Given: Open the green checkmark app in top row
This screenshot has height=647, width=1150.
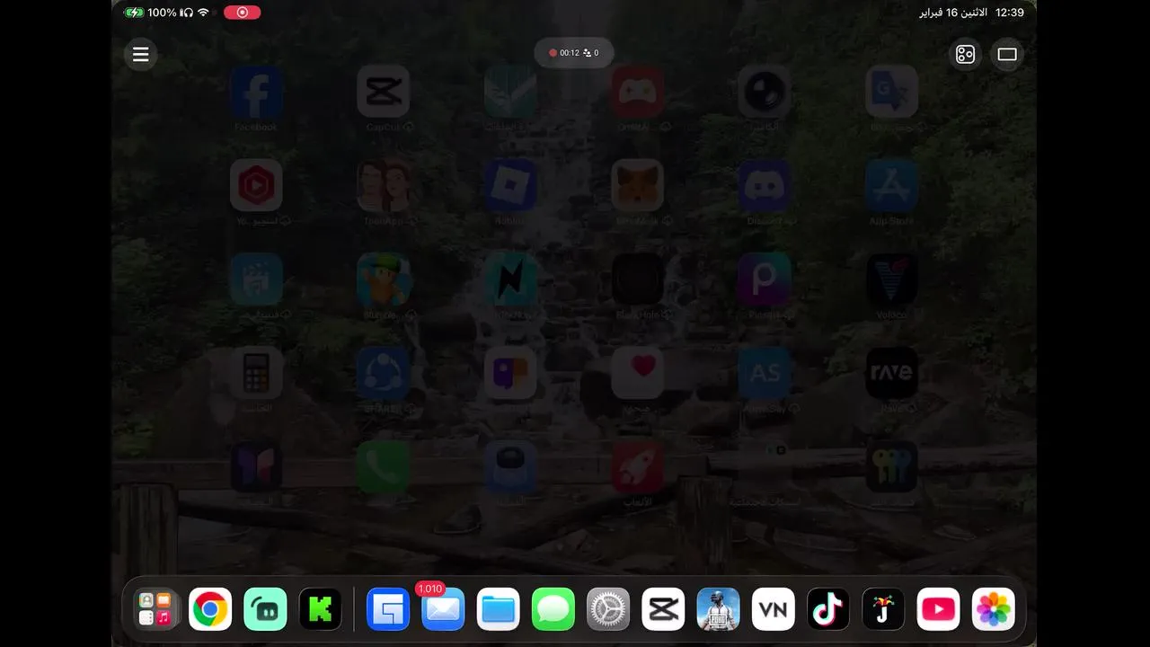Looking at the screenshot, I should [510, 91].
